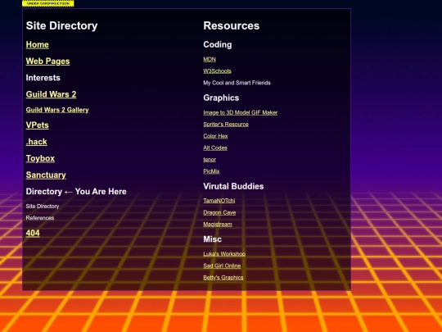Open Betty's Graphics link
Image resolution: width=442 pixels, height=332 pixels.
[223, 278]
